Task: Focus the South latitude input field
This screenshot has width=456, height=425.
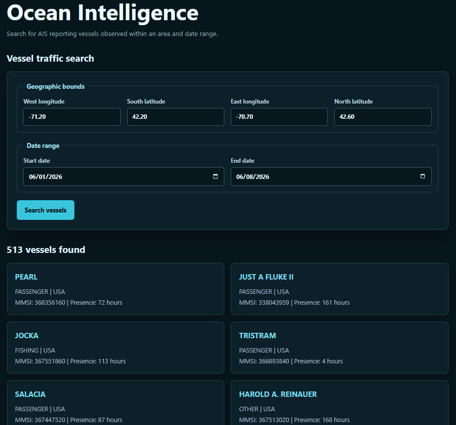Action: 175,117
